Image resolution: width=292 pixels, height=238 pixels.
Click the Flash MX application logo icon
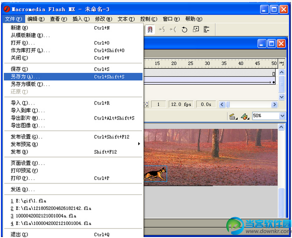(x=7, y=9)
